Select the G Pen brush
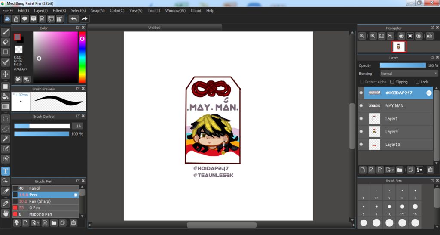 46,208
